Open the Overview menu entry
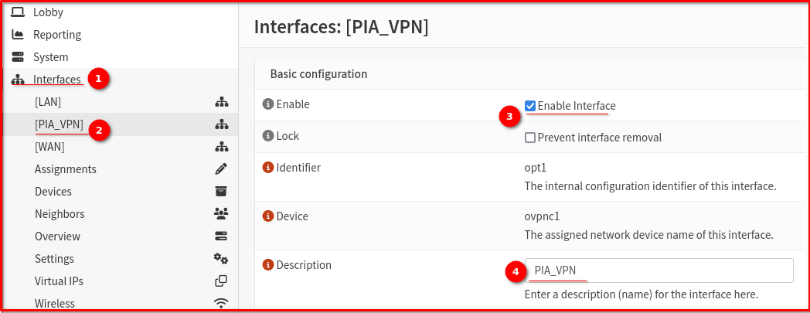Screen dimensions: 810x313 click(x=57, y=236)
